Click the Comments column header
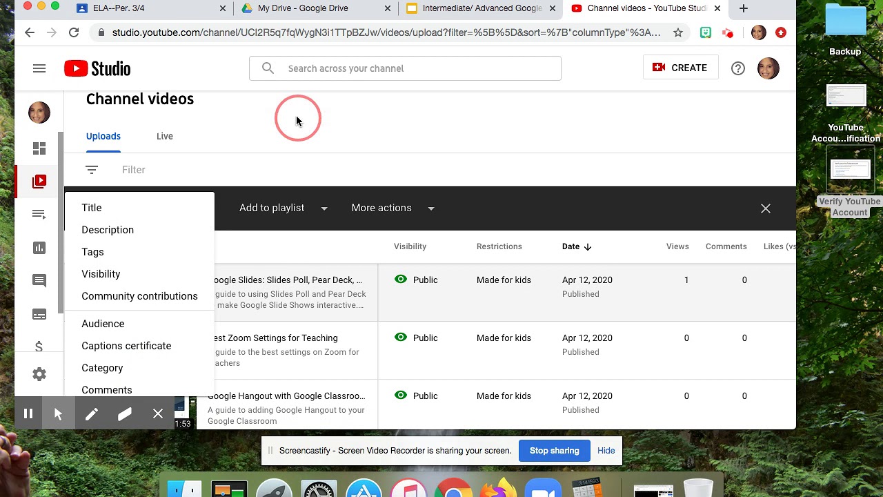The image size is (883, 497). [x=726, y=246]
